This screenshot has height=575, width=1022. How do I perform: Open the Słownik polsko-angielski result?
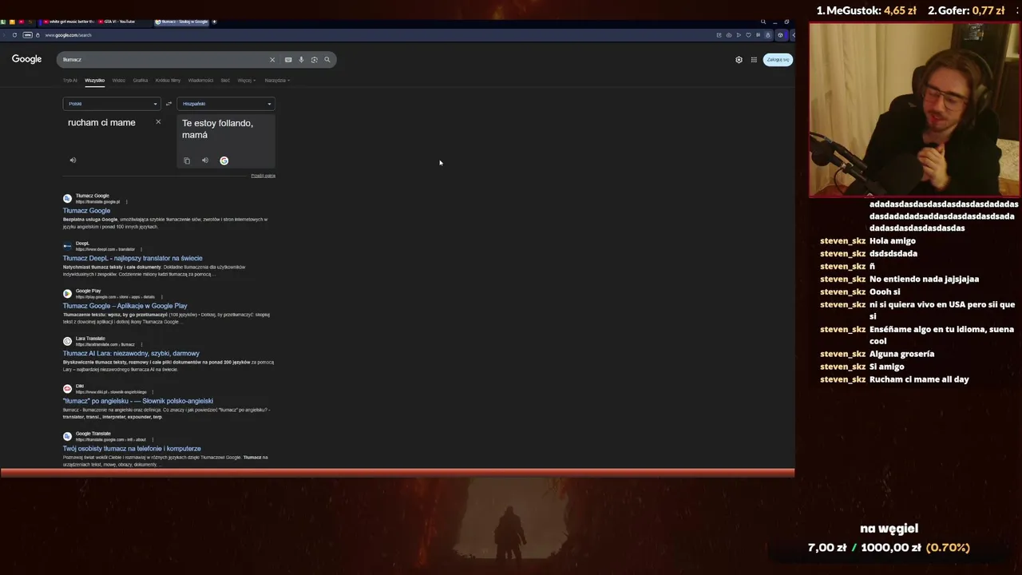[138, 401]
